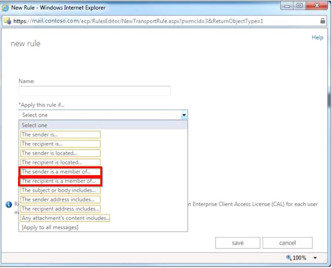Select 'The subject or body includes...' condition
The width and height of the screenshot is (332, 268).
tap(60, 190)
